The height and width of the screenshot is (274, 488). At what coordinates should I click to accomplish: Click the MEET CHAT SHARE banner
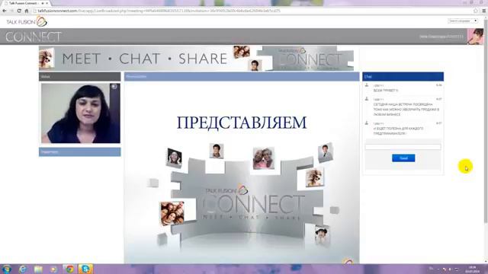click(196, 59)
